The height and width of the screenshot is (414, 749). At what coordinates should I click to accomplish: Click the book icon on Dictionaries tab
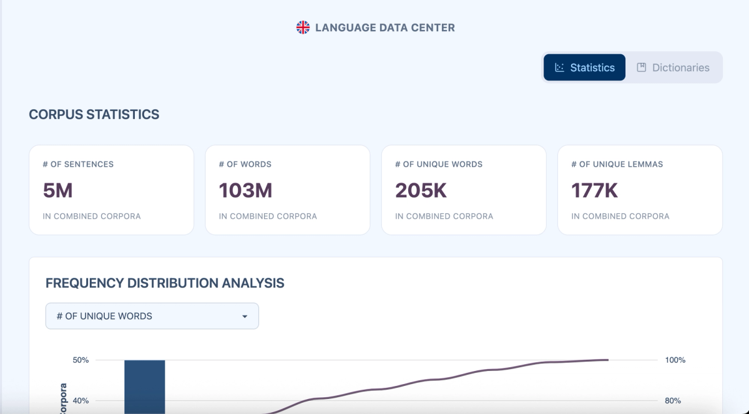641,67
